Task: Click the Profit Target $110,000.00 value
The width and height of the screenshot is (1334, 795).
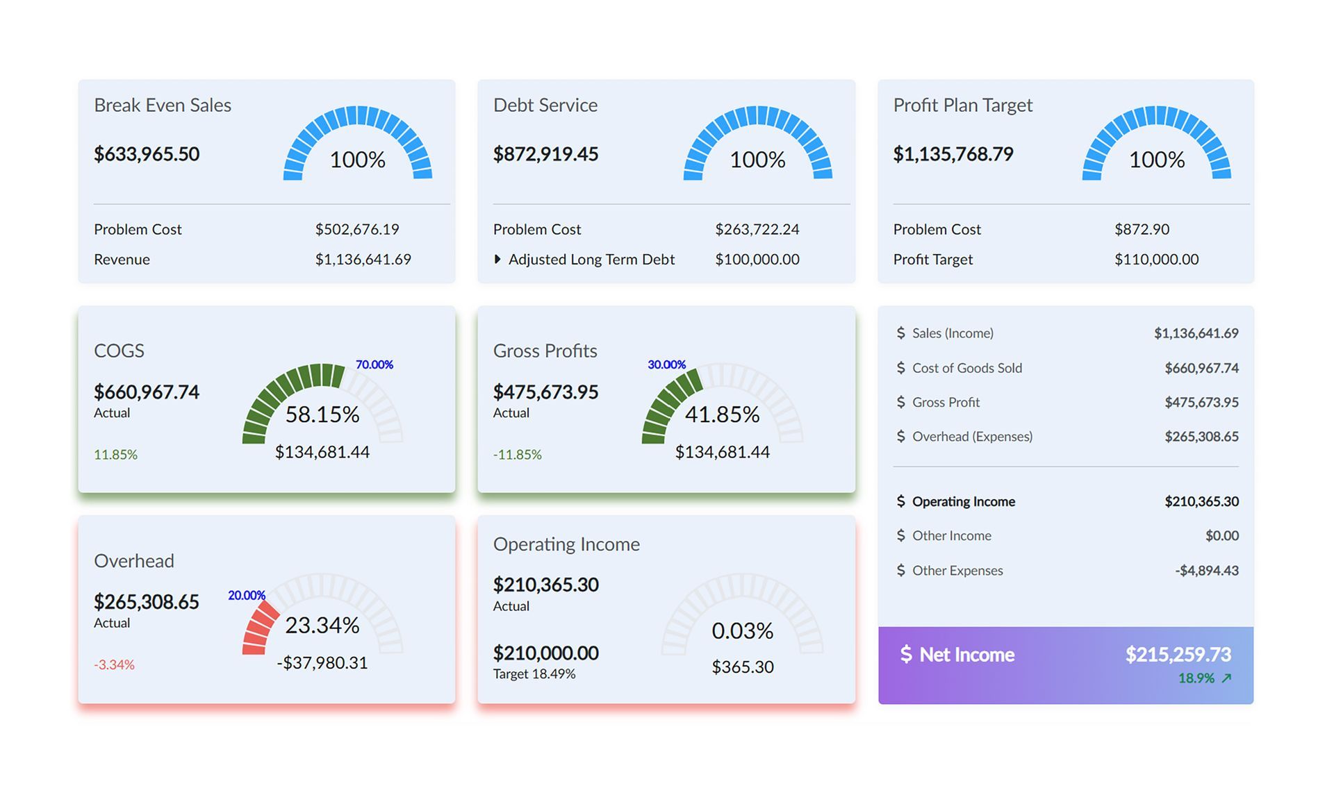Action: [x=1156, y=260]
